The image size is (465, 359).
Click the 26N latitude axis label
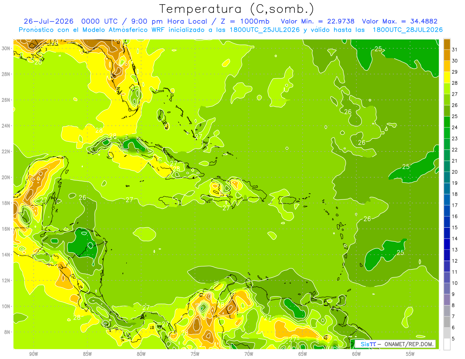coord(6,100)
